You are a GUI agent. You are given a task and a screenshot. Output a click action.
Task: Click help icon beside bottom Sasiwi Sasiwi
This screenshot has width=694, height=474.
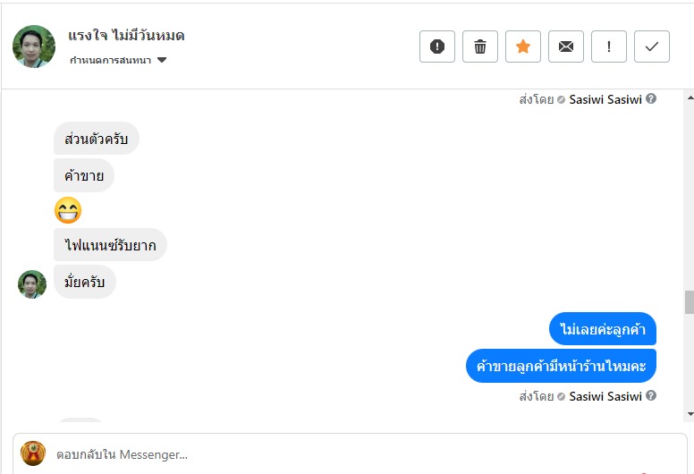651,395
